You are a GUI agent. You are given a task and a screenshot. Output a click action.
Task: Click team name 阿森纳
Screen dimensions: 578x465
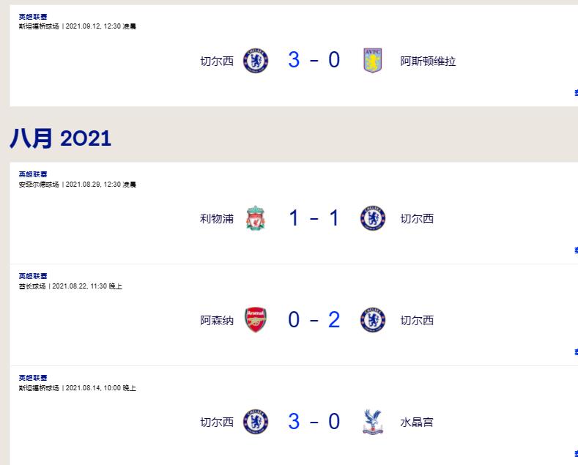point(217,320)
